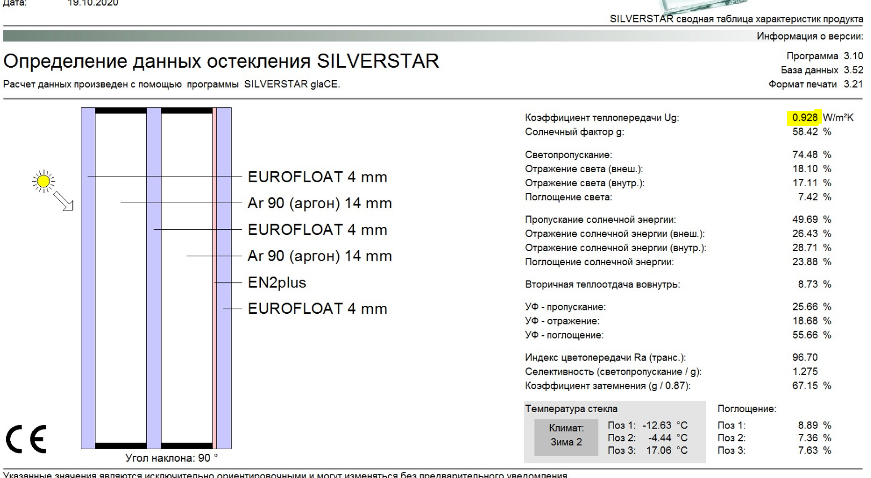Click the Солнечный фактор g value 58.42 %
Viewport: 871px width, 478px height.
pyautogui.click(x=812, y=131)
